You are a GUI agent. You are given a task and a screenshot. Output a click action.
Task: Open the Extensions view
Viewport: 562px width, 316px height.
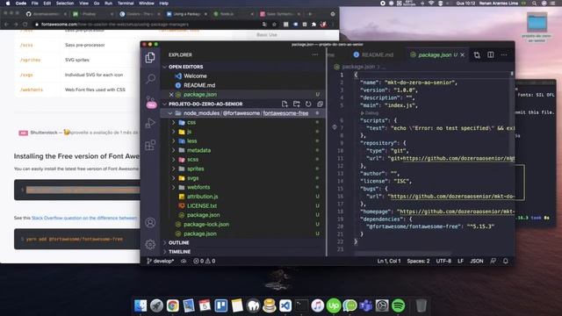click(x=150, y=145)
